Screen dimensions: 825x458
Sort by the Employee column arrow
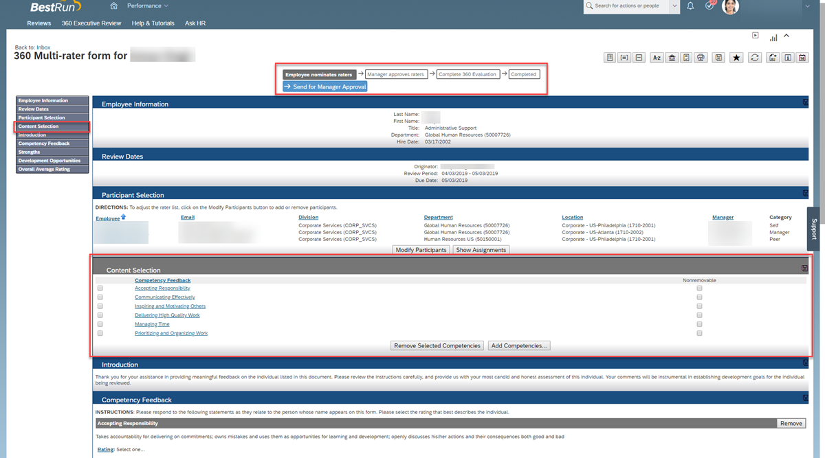pyautogui.click(x=124, y=217)
